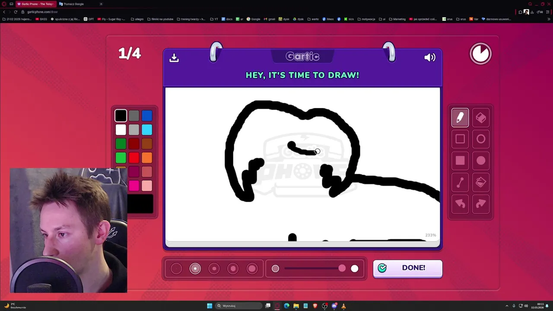Select the third brush size

pyautogui.click(x=214, y=269)
